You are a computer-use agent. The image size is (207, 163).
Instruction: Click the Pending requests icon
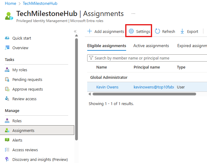tap(7, 79)
